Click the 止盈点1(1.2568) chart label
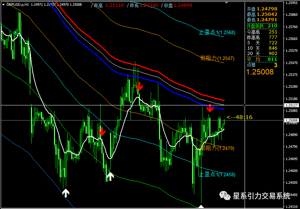Viewport: 300px width, 209px height. tap(217, 32)
